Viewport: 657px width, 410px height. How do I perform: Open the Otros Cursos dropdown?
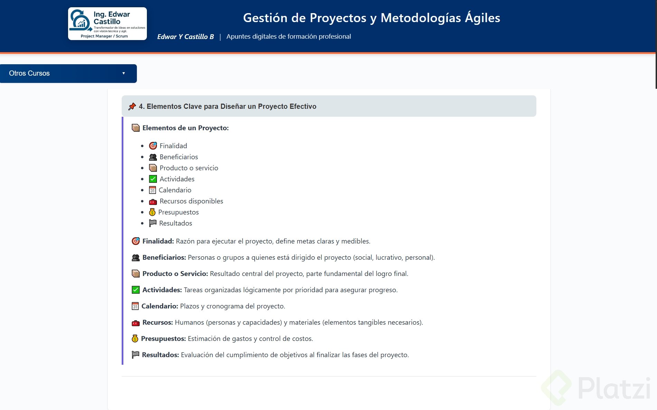[x=68, y=73]
